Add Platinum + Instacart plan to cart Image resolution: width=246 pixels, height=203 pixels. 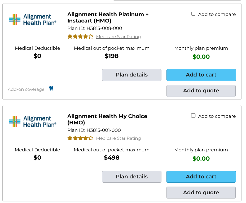201,75
